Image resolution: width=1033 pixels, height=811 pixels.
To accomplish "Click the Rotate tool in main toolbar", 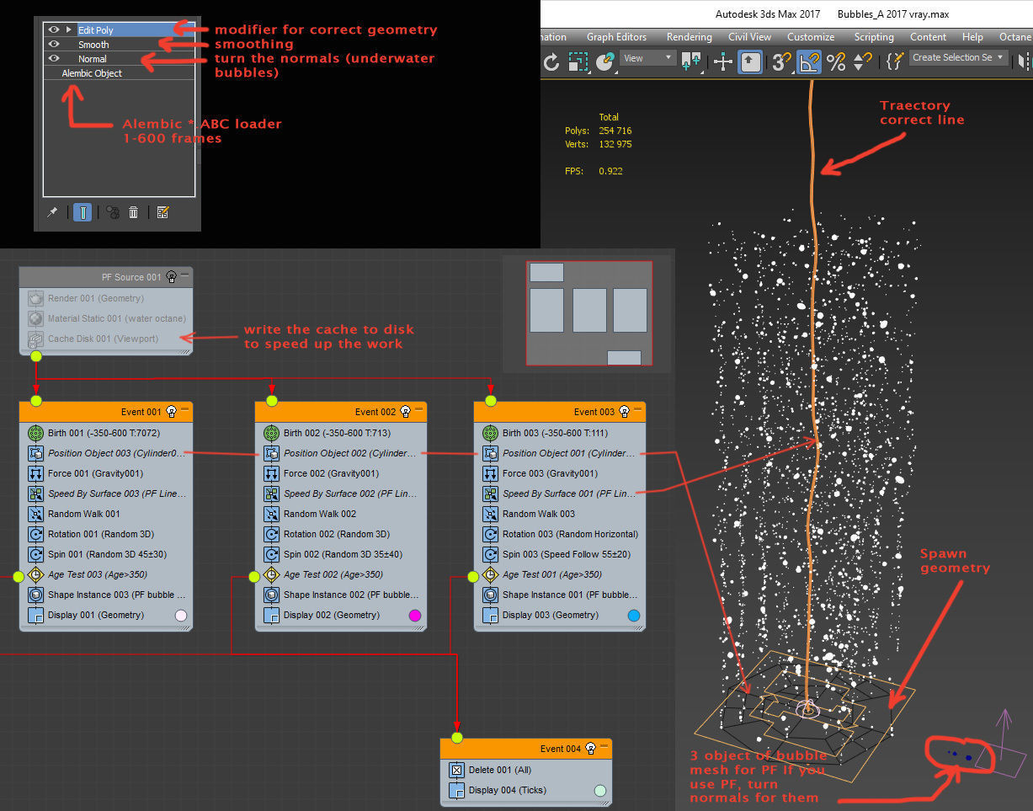I will coord(551,61).
